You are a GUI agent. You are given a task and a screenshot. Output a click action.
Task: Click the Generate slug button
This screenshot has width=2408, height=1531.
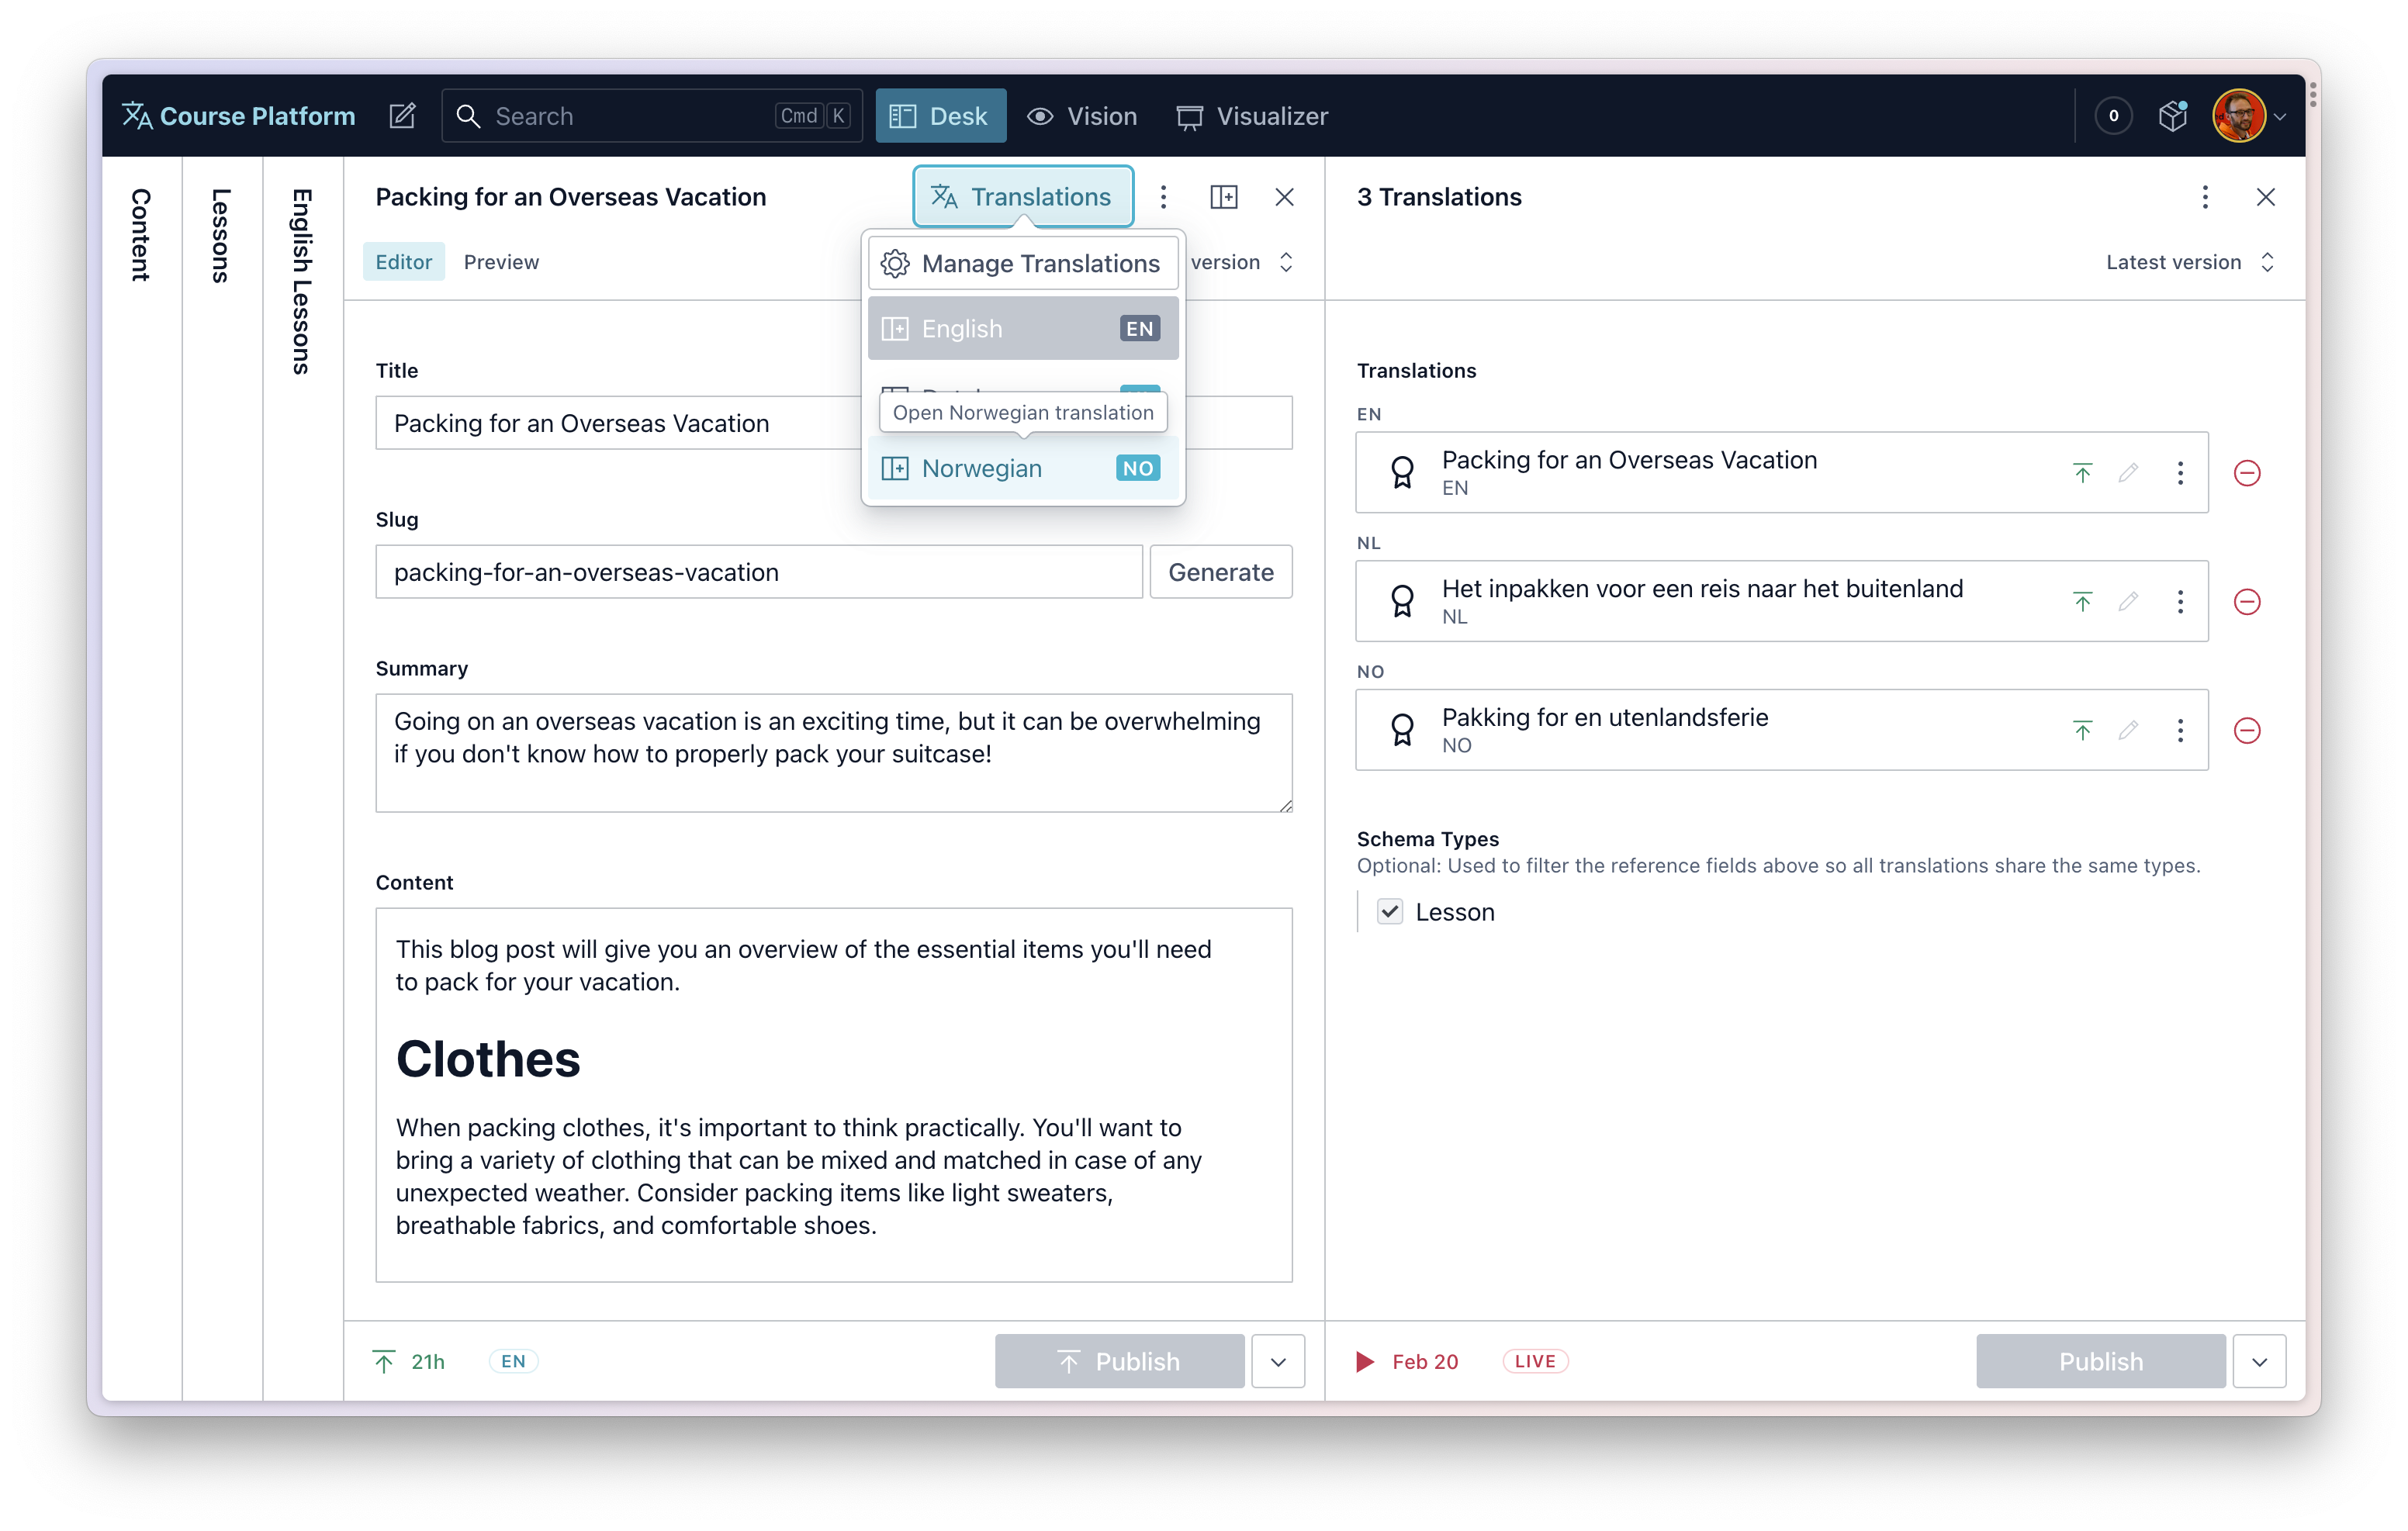[1219, 572]
